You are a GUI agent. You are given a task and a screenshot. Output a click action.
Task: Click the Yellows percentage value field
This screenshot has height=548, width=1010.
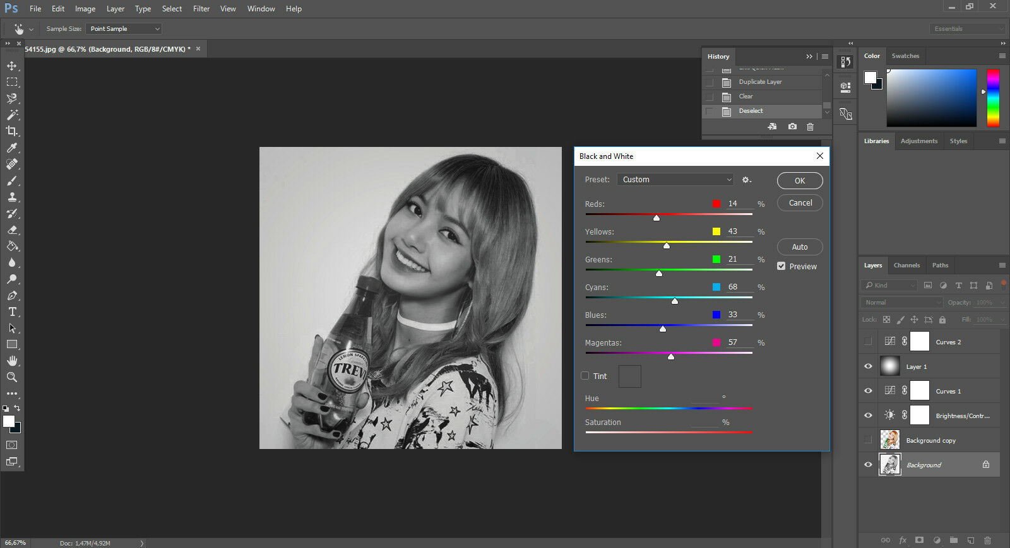coord(739,231)
